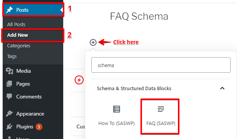This screenshot has width=237, height=139.
Task: Click the Comments speech bubble icon
Action: tap(9, 97)
